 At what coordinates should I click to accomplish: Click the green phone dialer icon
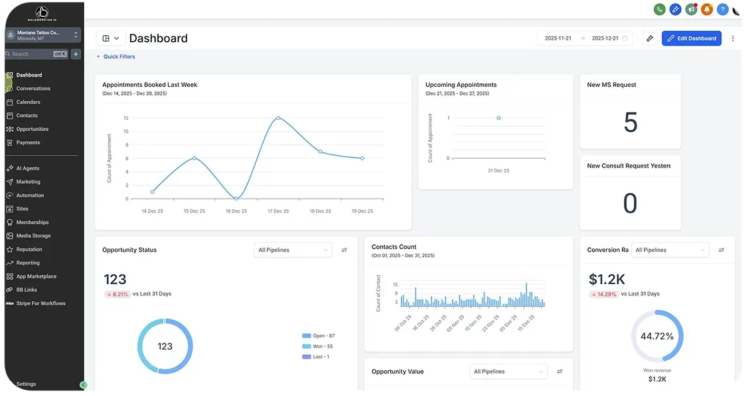tap(659, 9)
